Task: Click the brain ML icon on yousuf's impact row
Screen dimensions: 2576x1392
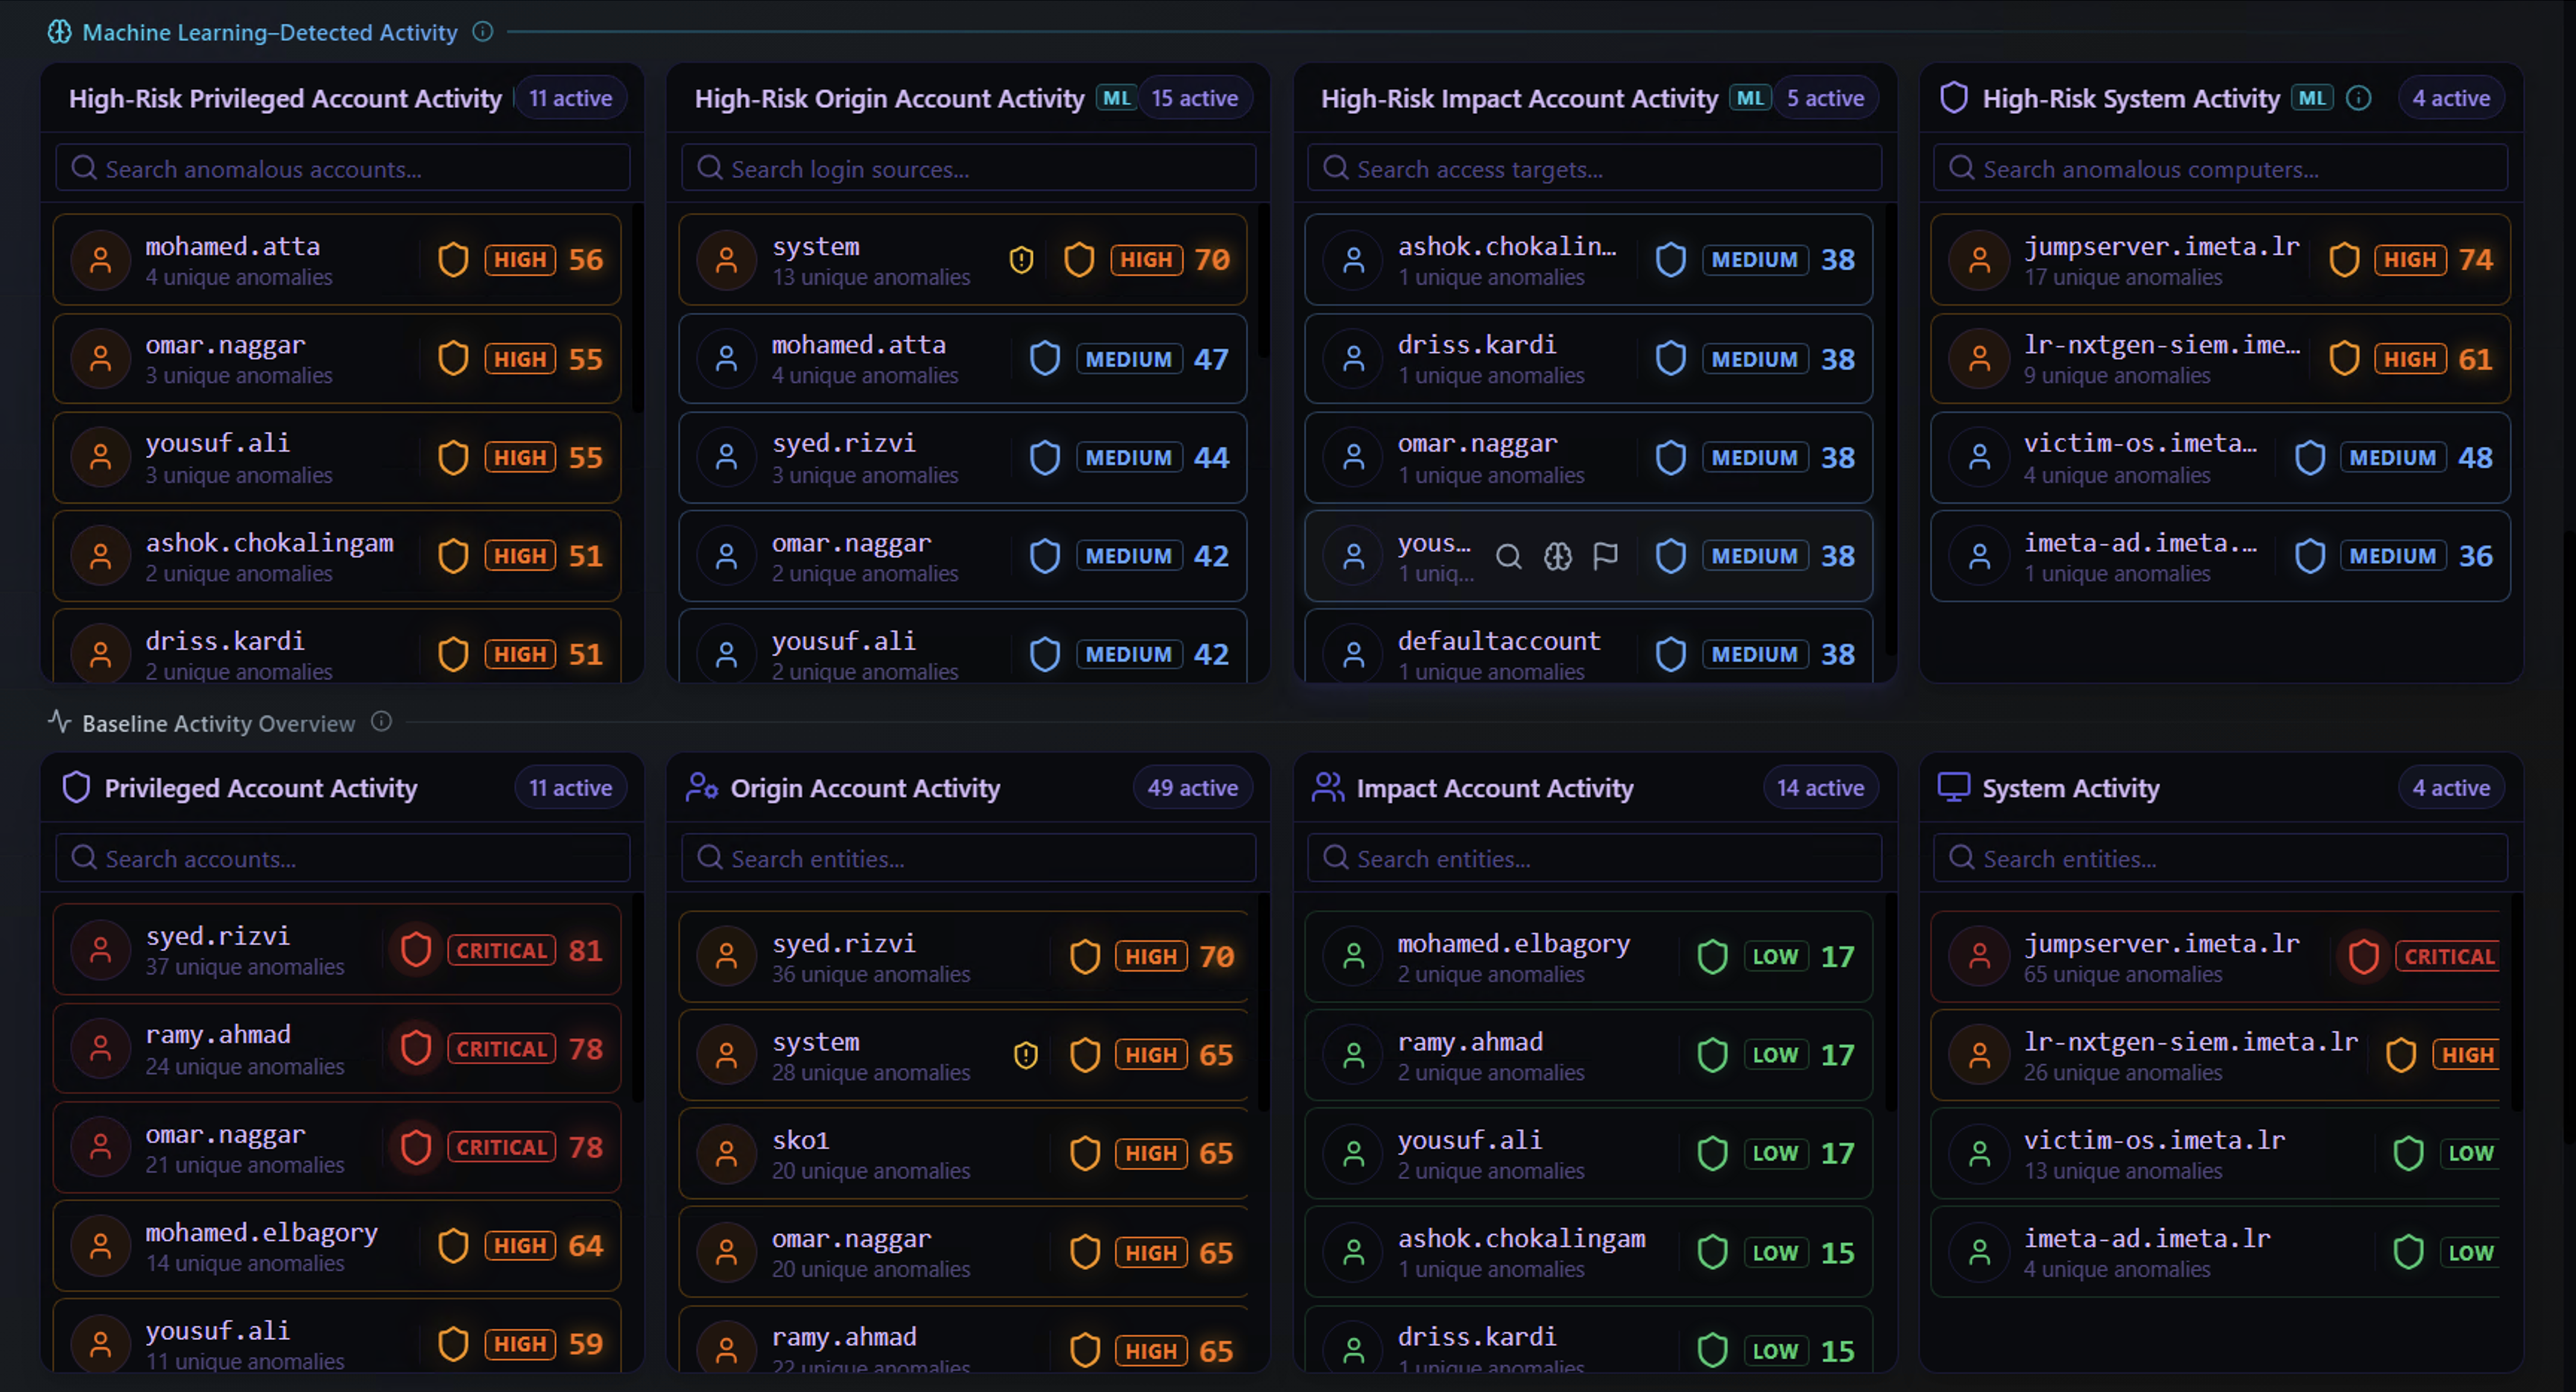Action: coord(1557,557)
